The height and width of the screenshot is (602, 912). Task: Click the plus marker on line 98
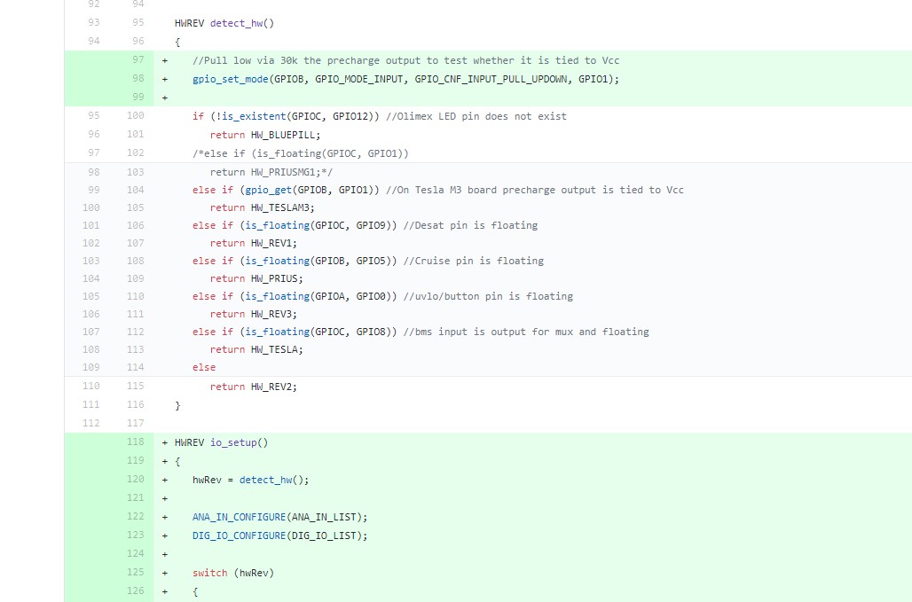point(165,79)
